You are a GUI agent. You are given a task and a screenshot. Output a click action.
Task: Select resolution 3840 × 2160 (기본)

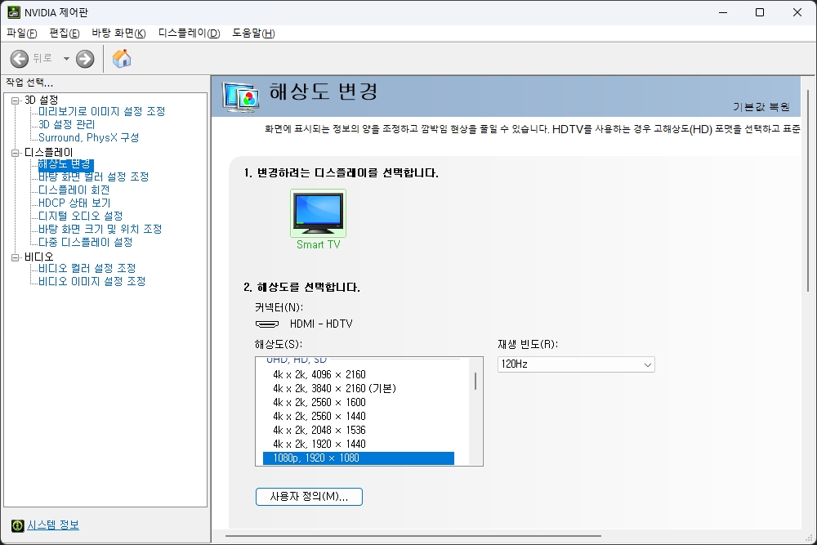tap(359, 389)
